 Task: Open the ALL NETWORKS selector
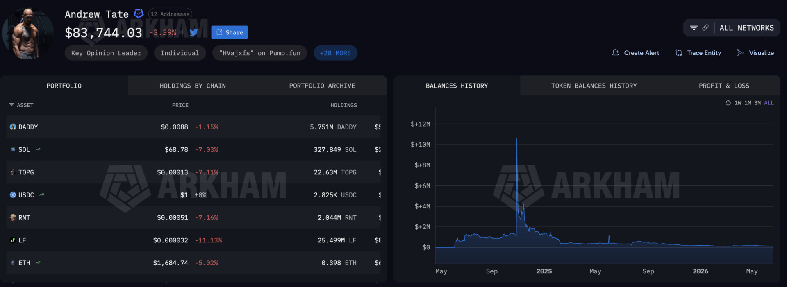(747, 28)
